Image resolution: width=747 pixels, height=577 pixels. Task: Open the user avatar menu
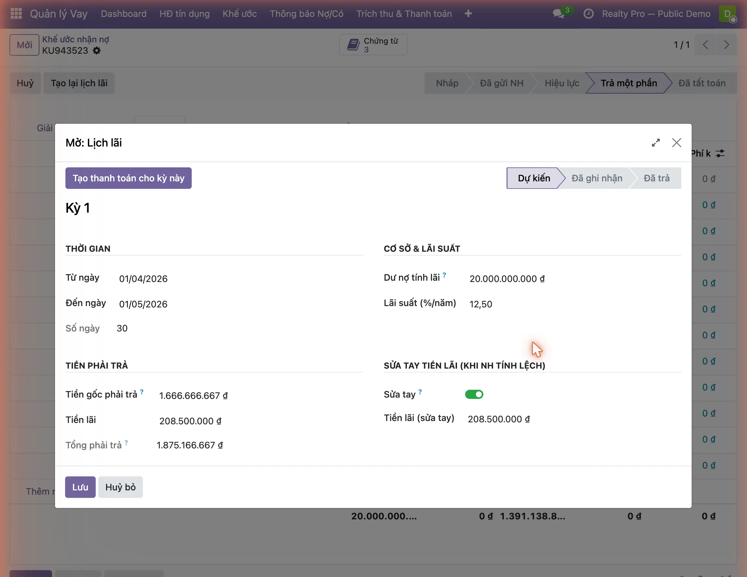[727, 14]
